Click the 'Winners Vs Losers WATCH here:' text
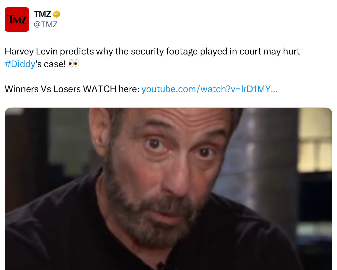 pos(72,89)
